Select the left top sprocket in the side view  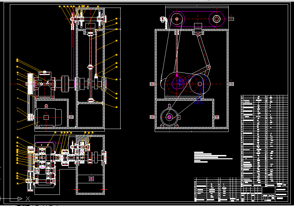tap(177, 19)
